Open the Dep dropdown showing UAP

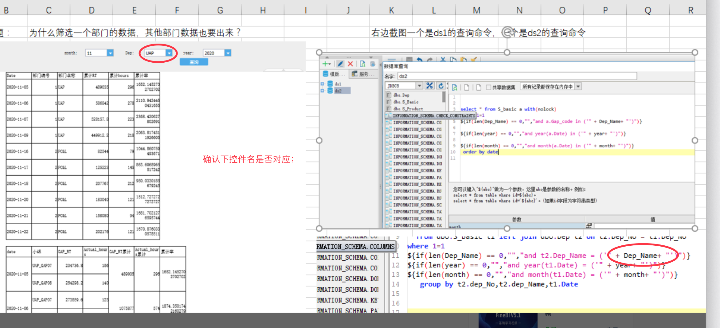[169, 53]
